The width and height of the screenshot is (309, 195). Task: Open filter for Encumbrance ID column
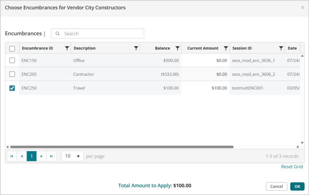[67, 49]
